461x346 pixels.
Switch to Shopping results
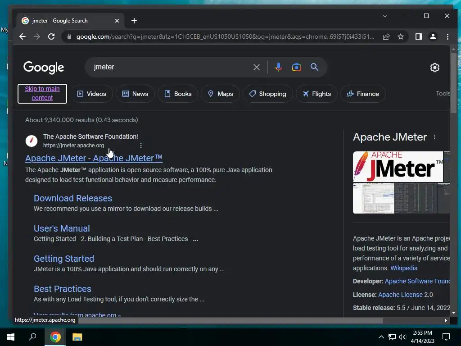click(x=267, y=94)
